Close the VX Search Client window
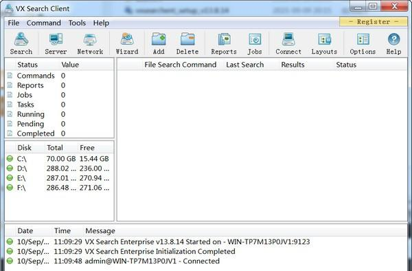 [x=394, y=7]
